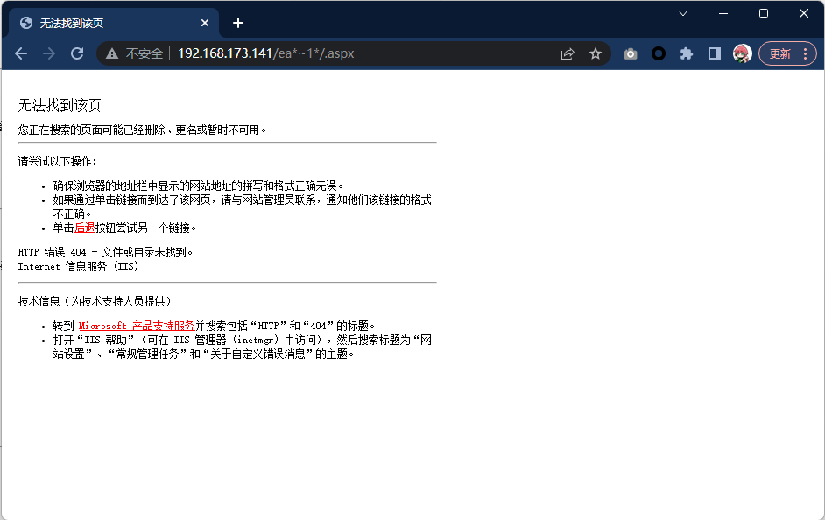The width and height of the screenshot is (825, 520).
Task: Open the Extensions puzzle piece menu
Action: coord(687,53)
